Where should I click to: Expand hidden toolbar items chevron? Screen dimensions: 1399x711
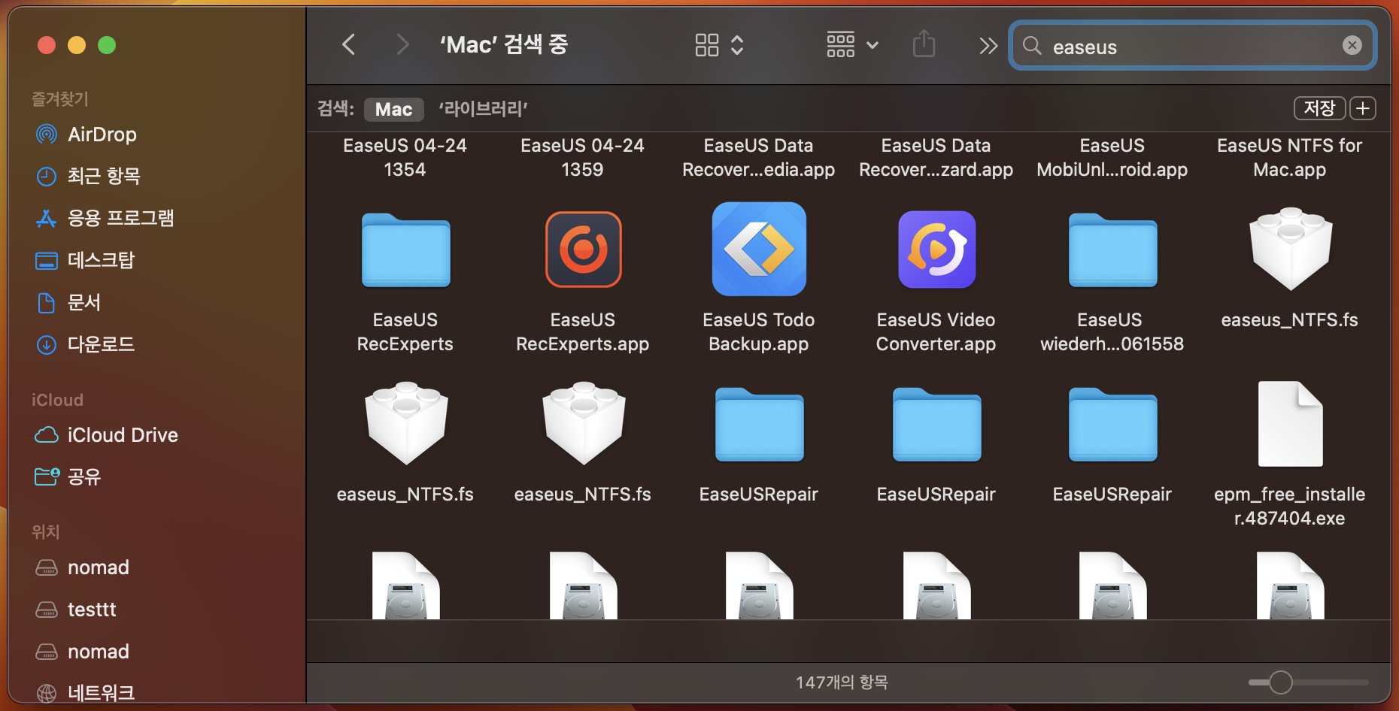[x=988, y=46]
